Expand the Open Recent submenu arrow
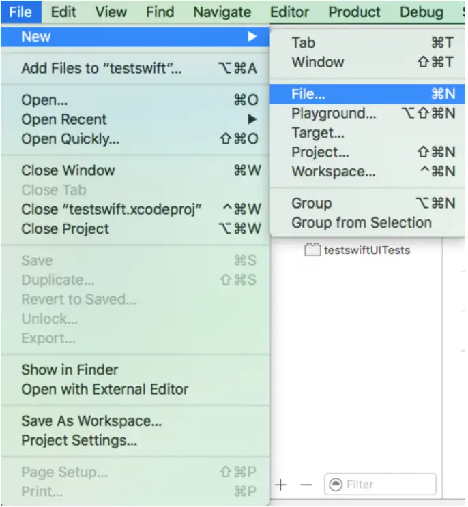 [252, 119]
